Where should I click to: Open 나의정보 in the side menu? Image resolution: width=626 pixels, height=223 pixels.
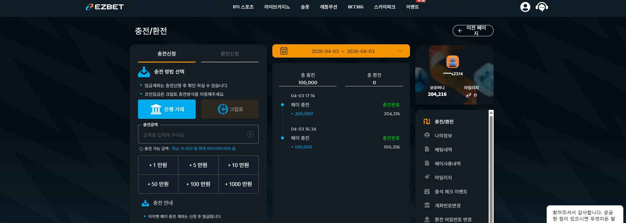(443, 135)
